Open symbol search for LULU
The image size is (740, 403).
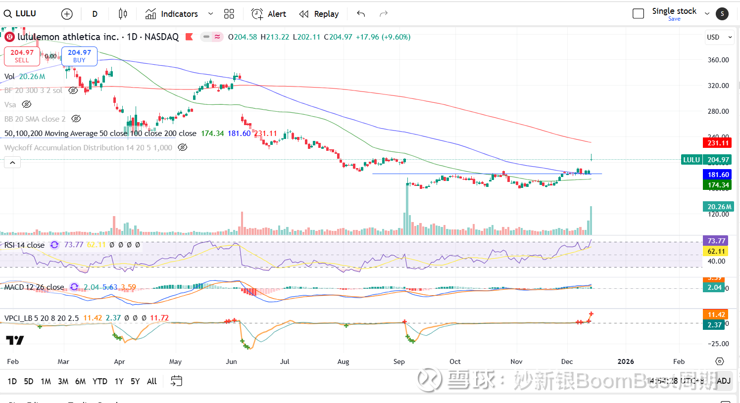[x=21, y=14]
